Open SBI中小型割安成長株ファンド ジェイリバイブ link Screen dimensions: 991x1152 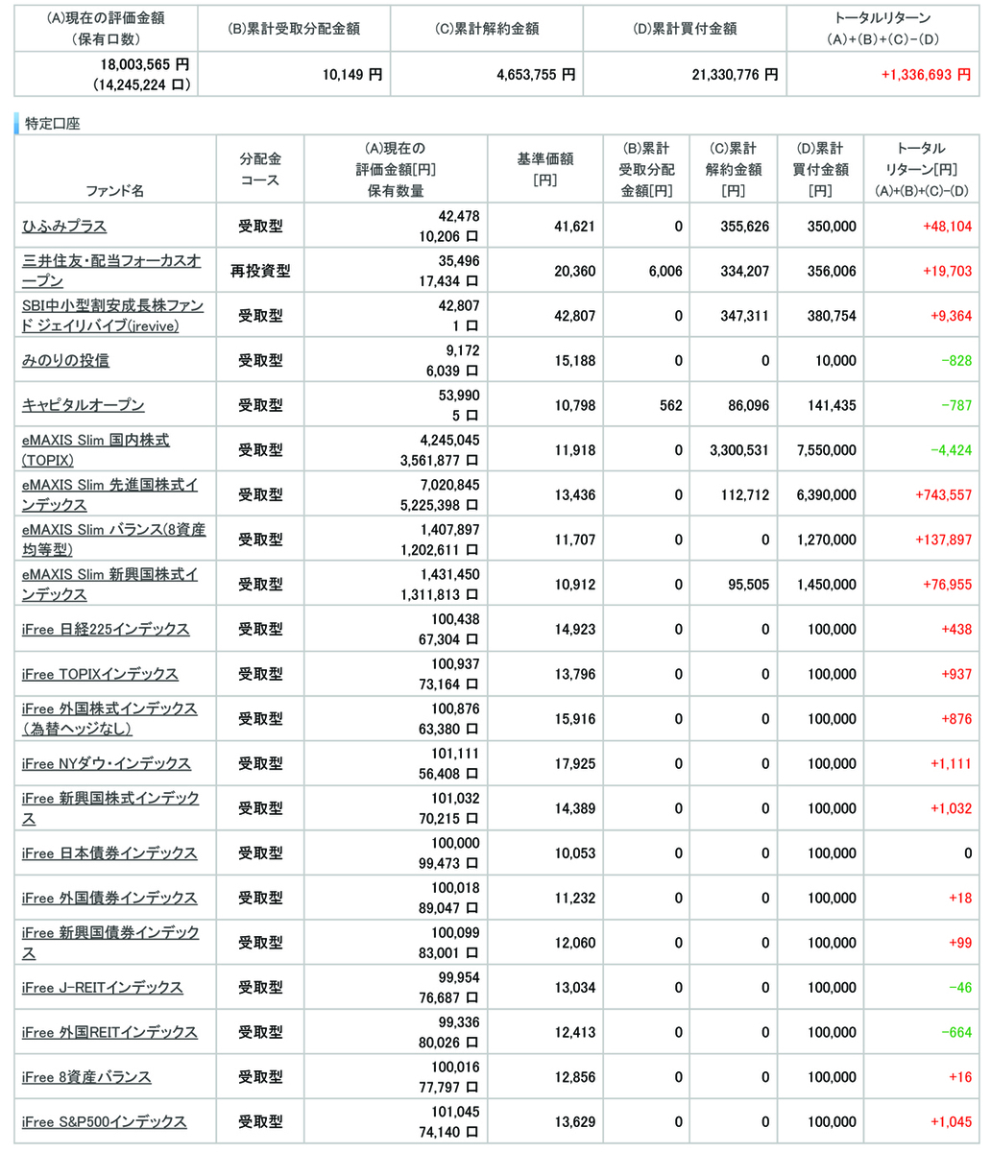(111, 316)
